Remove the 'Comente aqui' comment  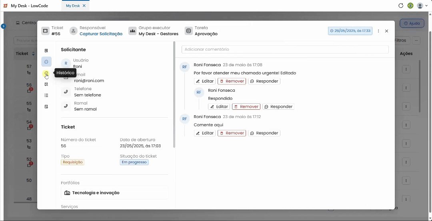pos(232,133)
